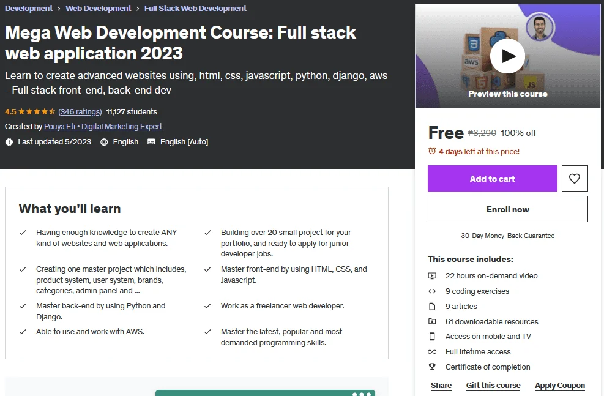Click the articles document icon

[x=432, y=306]
